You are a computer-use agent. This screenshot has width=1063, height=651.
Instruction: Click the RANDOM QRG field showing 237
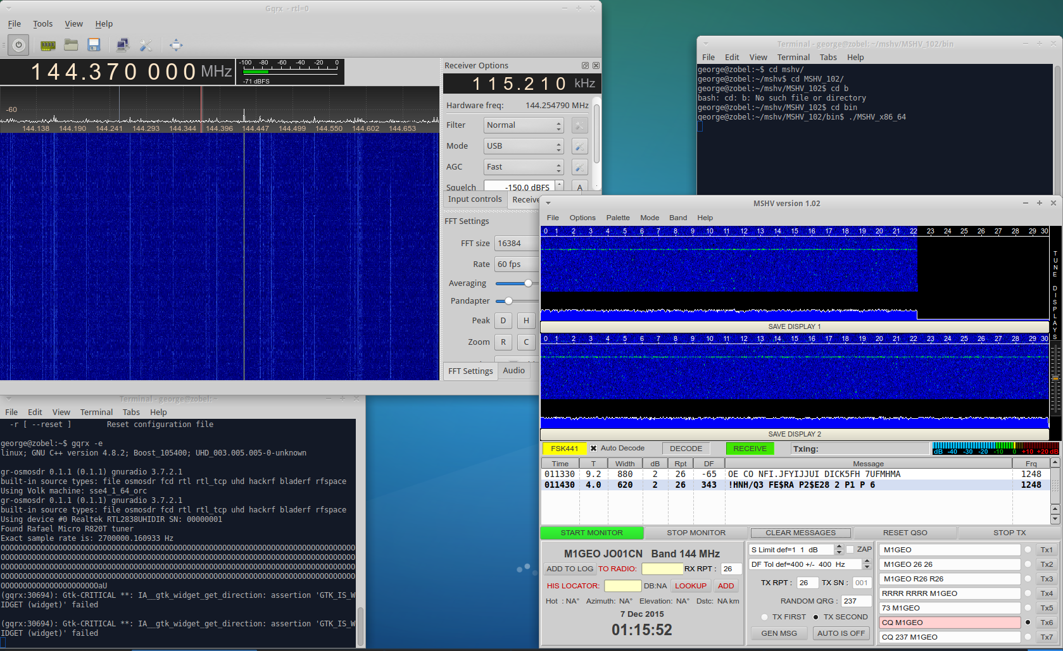(x=857, y=601)
